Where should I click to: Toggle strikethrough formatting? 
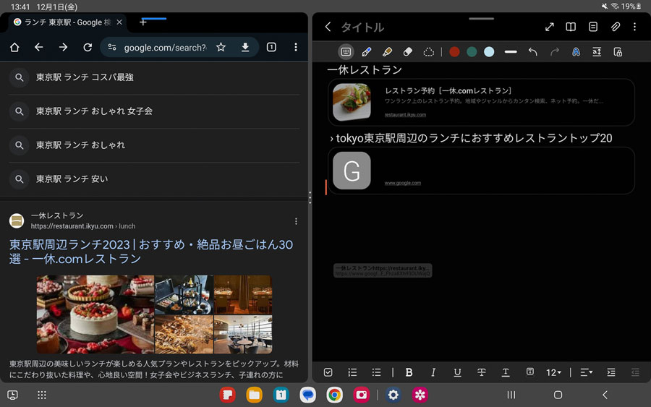(481, 372)
